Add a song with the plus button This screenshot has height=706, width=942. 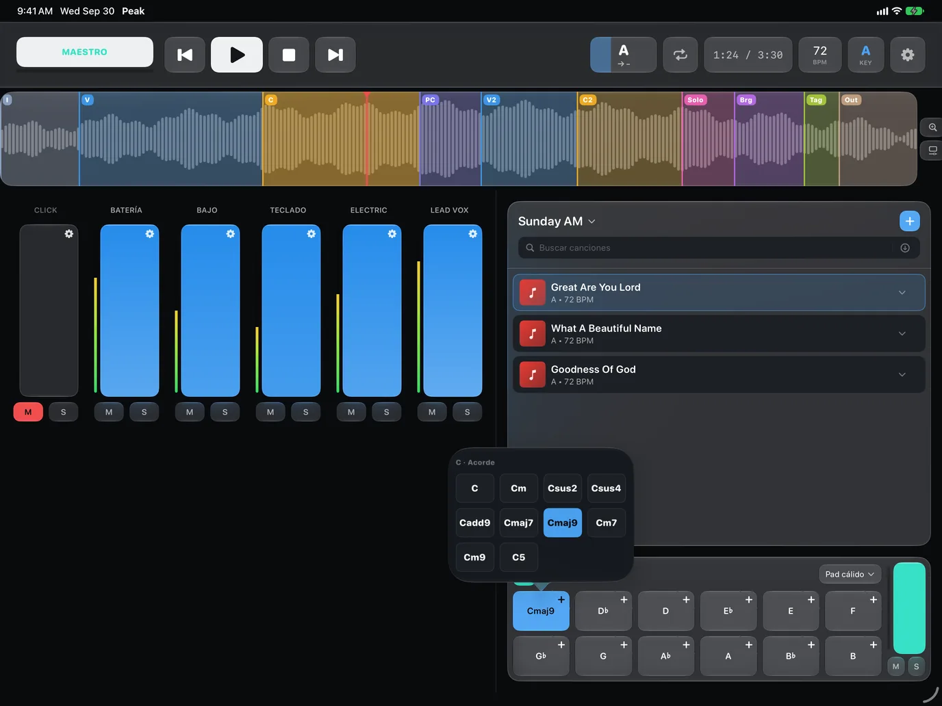click(x=910, y=221)
